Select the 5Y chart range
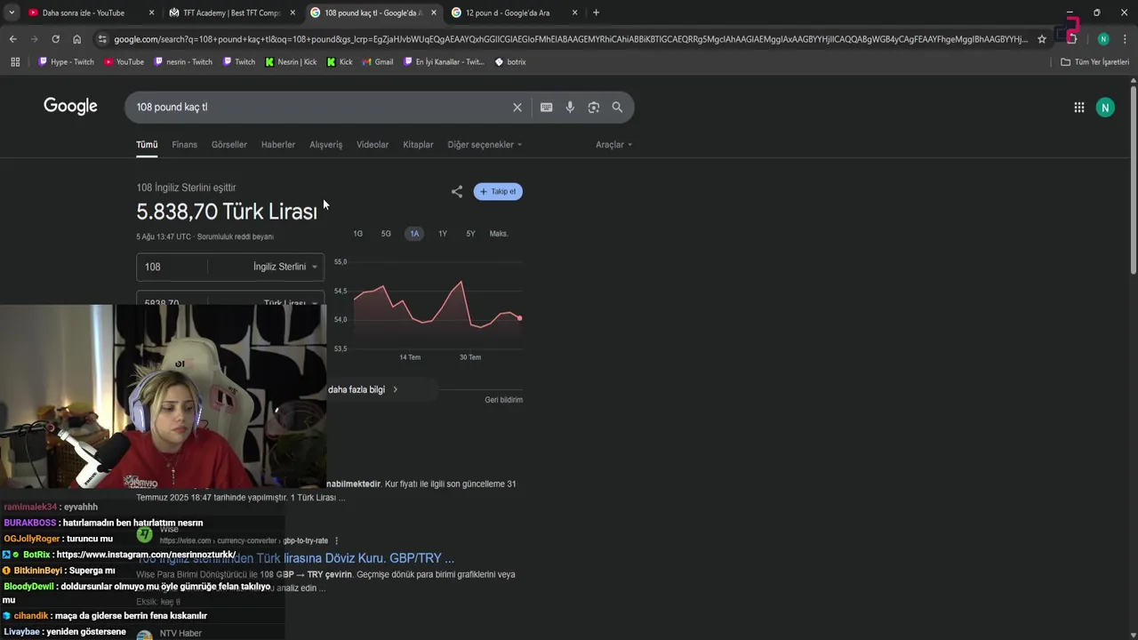This screenshot has height=640, width=1138. tap(470, 234)
